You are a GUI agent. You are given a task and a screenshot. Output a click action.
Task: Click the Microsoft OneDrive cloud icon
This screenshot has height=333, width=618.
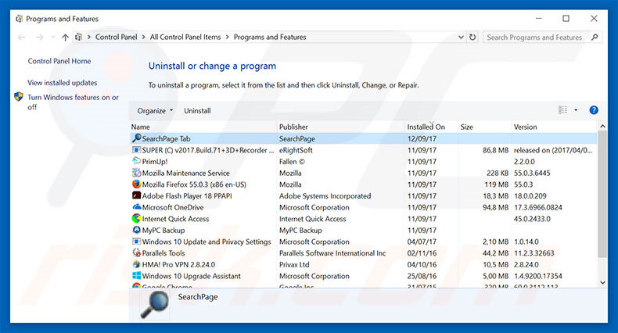tap(136, 207)
